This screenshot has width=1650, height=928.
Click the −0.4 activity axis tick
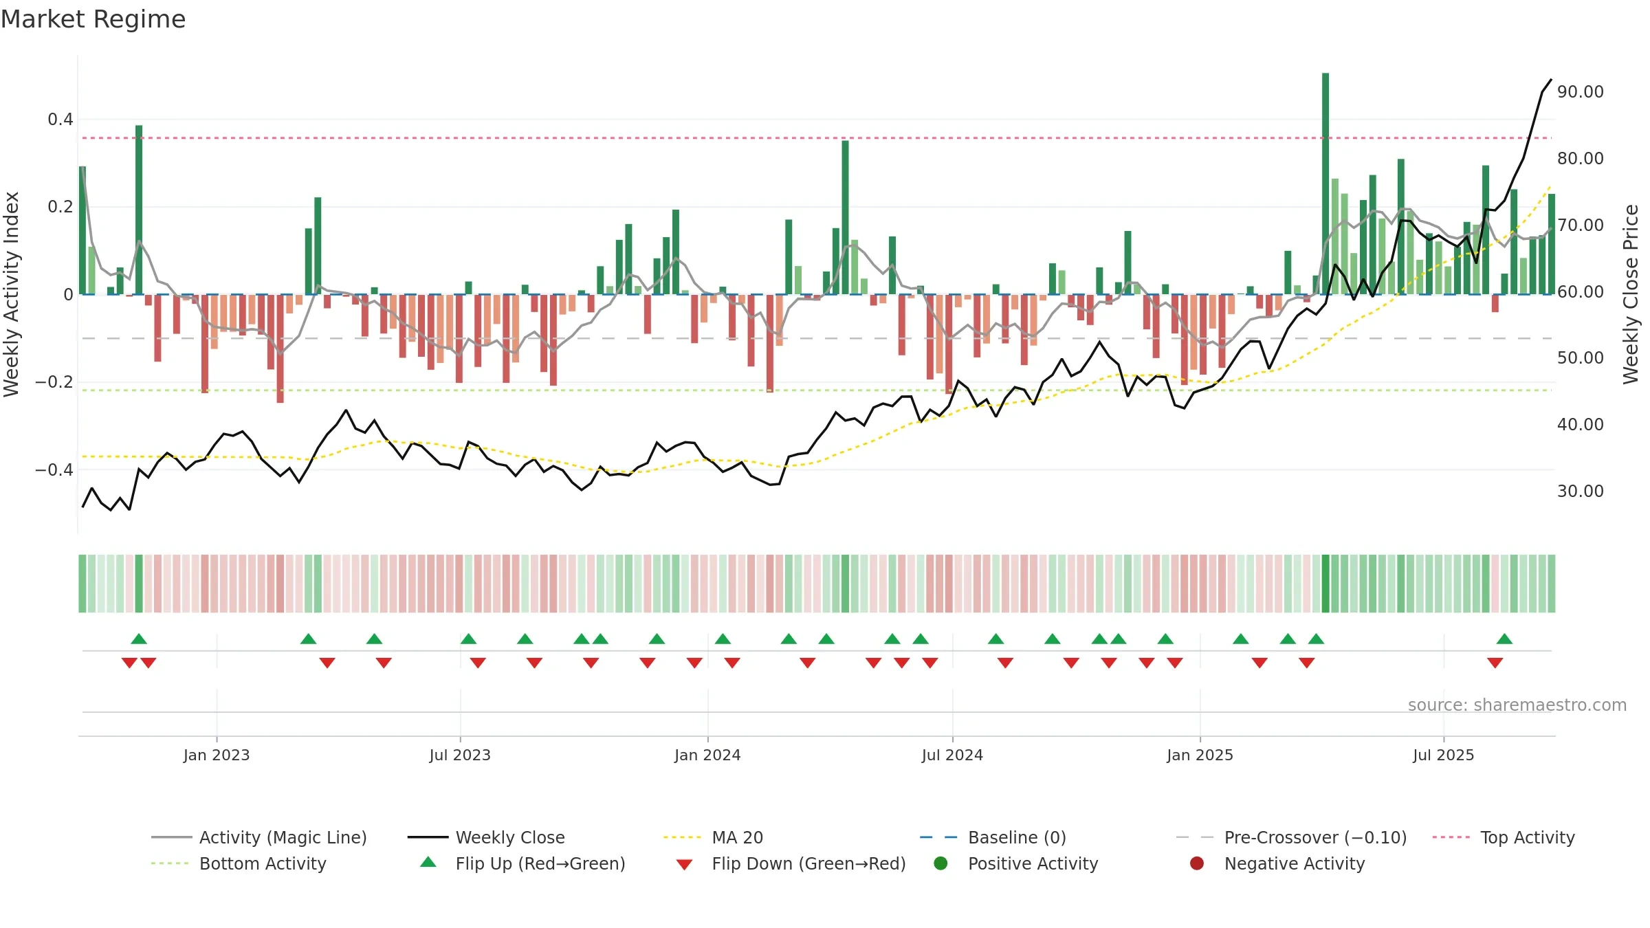coord(54,469)
